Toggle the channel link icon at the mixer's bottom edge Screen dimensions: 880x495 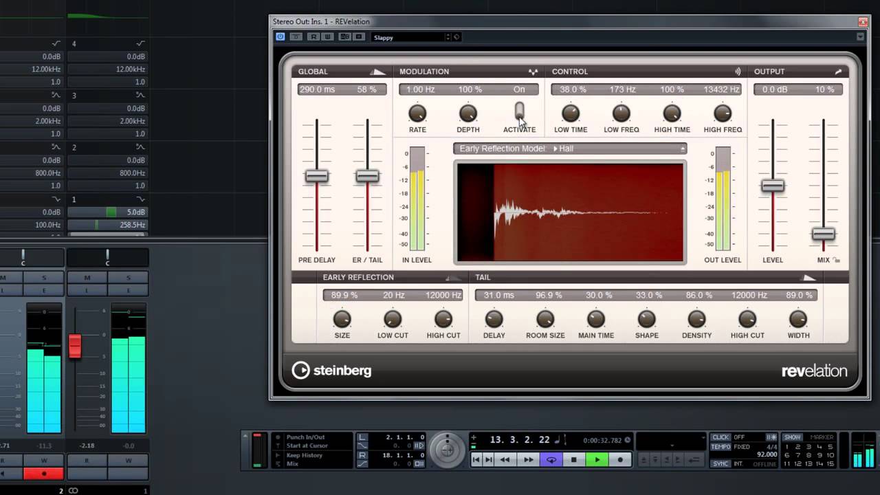74,491
